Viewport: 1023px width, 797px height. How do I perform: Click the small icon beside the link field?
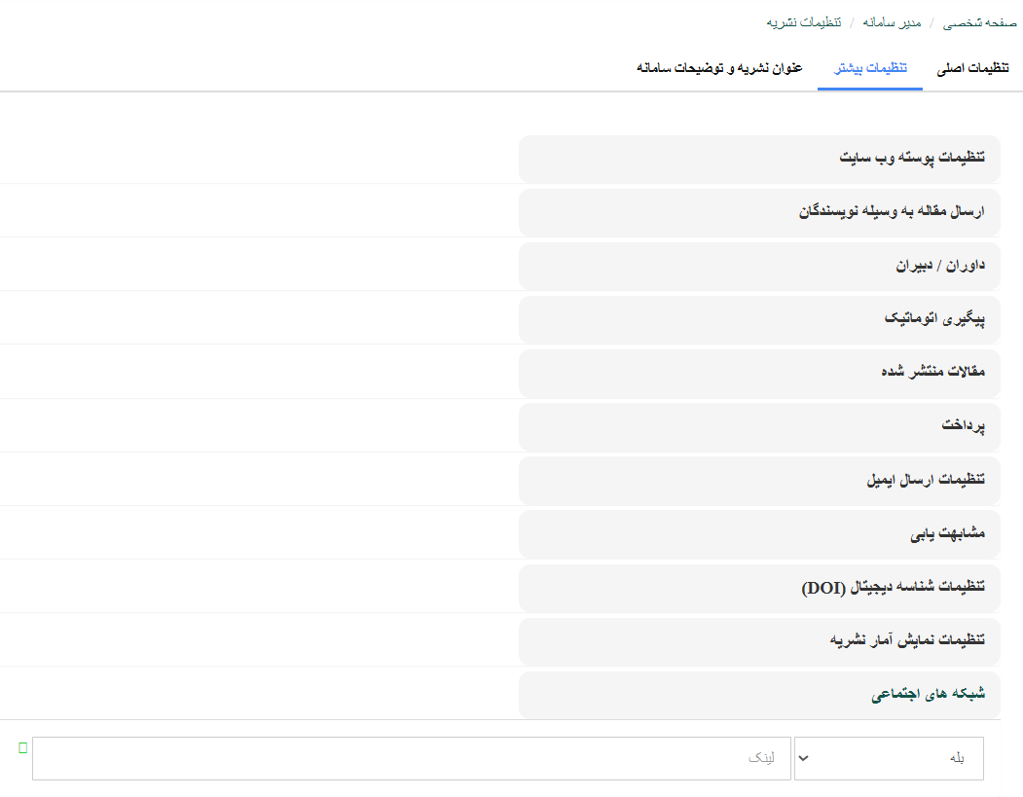point(22,747)
